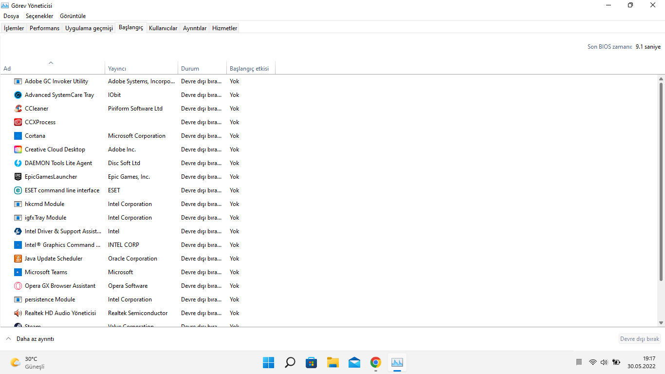This screenshot has height=374, width=665.
Task: Sort by the Başlangıç etkisi column header
Action: pyautogui.click(x=251, y=69)
